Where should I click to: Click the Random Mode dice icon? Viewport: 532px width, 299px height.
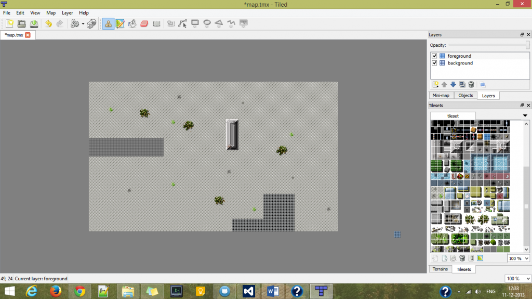click(x=91, y=23)
